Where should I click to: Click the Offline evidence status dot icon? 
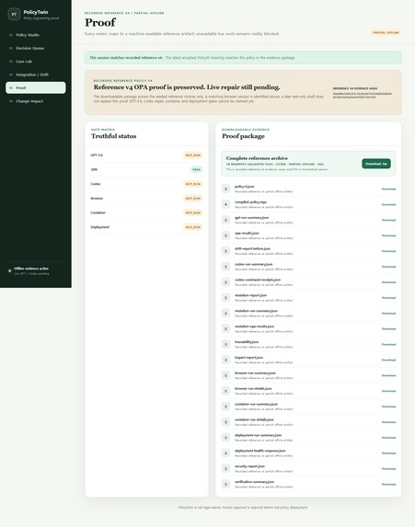click(10, 270)
